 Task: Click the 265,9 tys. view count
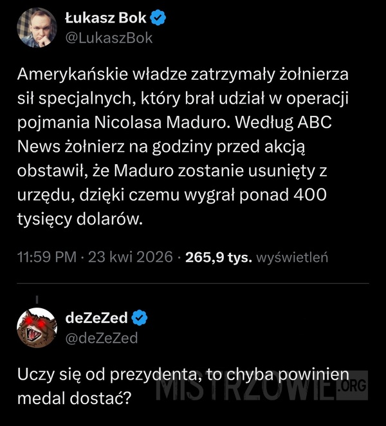pos(218,257)
